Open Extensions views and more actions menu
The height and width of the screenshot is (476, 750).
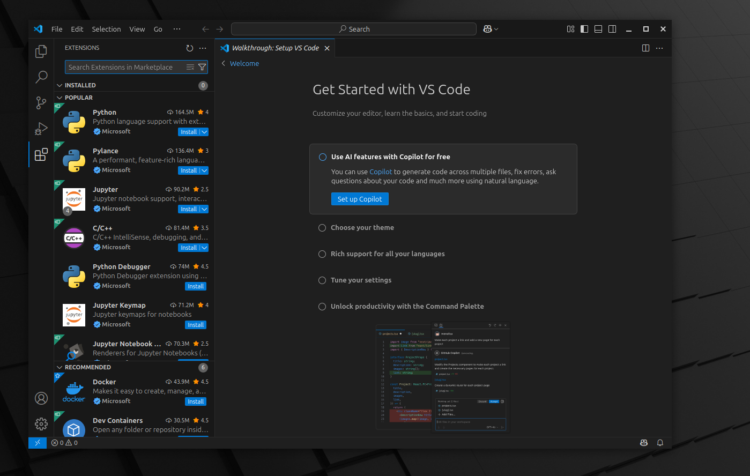(x=203, y=48)
